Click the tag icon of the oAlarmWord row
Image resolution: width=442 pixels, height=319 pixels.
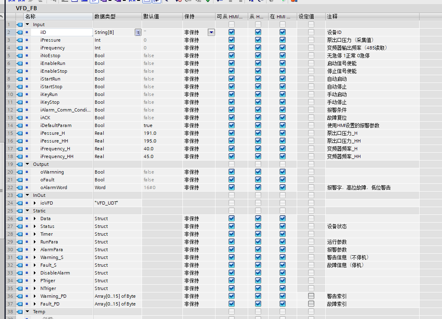coord(20,187)
